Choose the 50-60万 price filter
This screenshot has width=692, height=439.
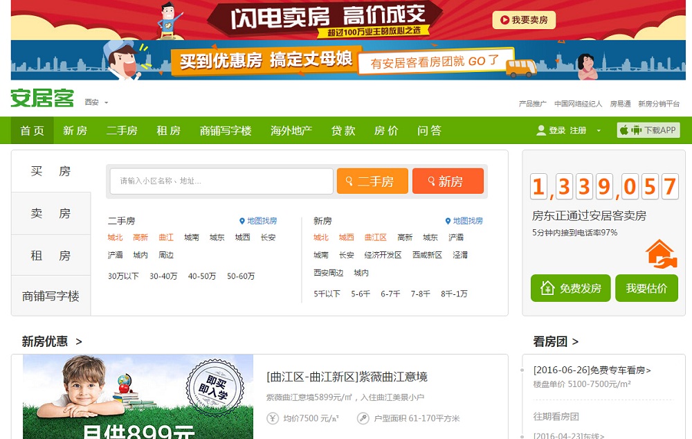click(x=241, y=276)
